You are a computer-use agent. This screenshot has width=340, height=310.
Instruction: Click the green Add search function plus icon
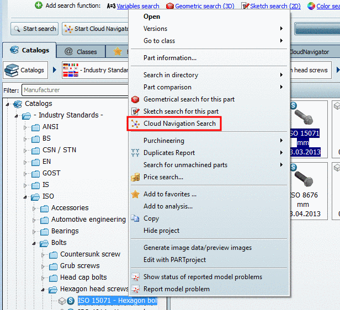tap(39, 5)
